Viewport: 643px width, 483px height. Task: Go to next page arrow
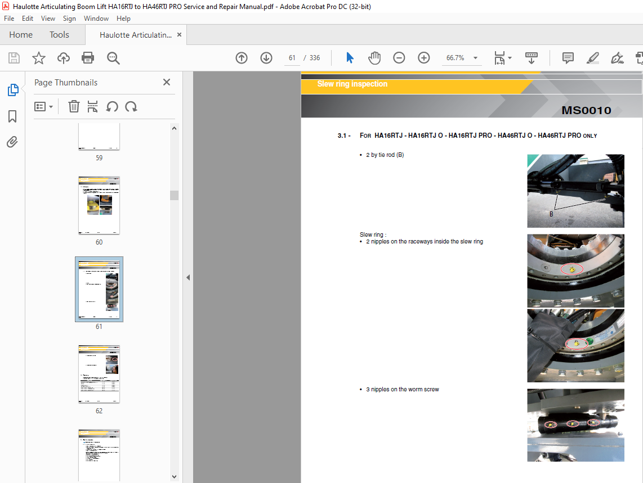pos(266,58)
